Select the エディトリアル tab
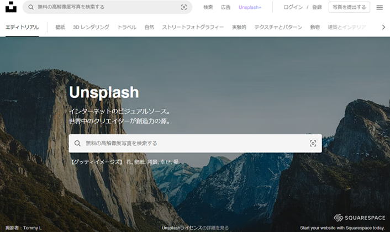The height and width of the screenshot is (232, 390). [x=22, y=27]
